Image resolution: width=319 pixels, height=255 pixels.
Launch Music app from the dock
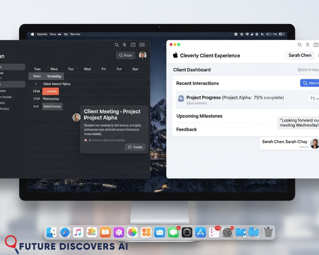point(78,232)
